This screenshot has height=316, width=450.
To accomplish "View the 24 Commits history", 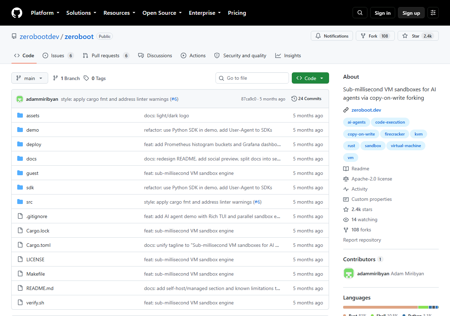I will click(307, 99).
